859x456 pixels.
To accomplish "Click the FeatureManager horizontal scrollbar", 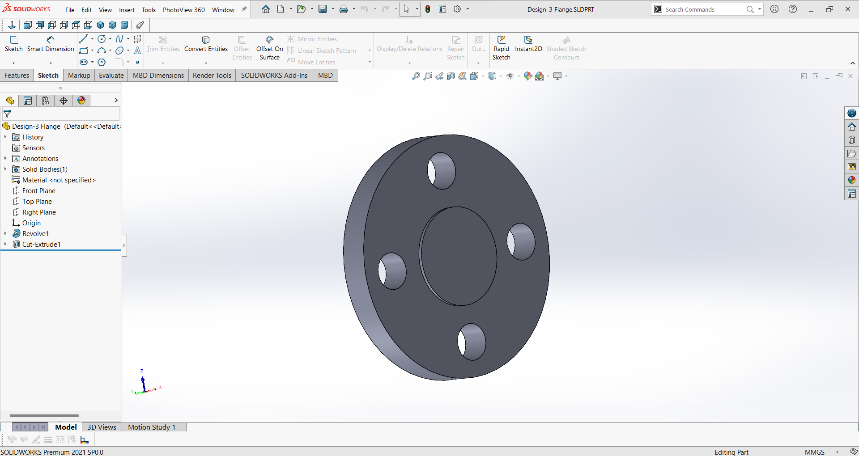I will pyautogui.click(x=44, y=416).
